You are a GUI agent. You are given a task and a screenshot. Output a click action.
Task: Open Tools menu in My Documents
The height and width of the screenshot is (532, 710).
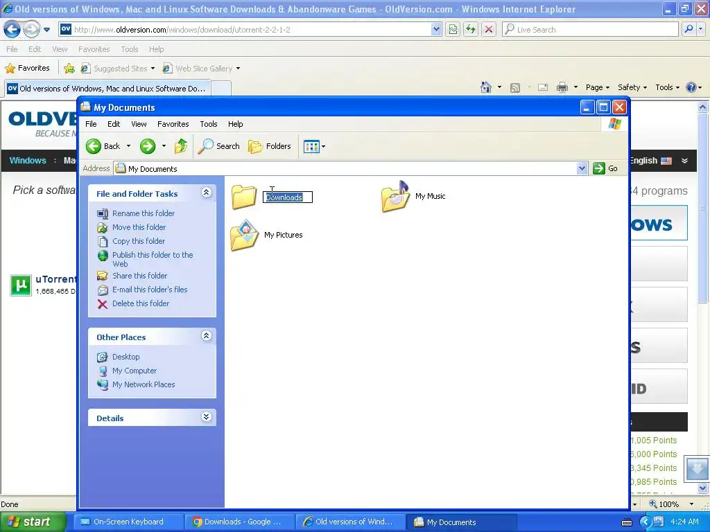[x=208, y=124]
